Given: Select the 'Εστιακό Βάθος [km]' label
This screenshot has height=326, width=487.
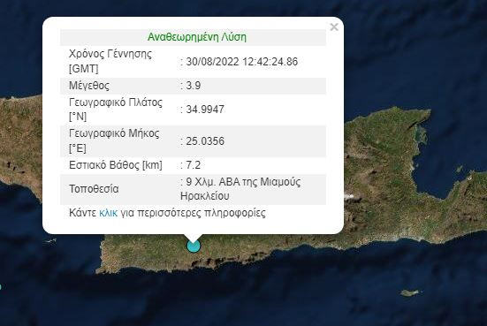Looking at the screenshot, I should click(116, 165).
